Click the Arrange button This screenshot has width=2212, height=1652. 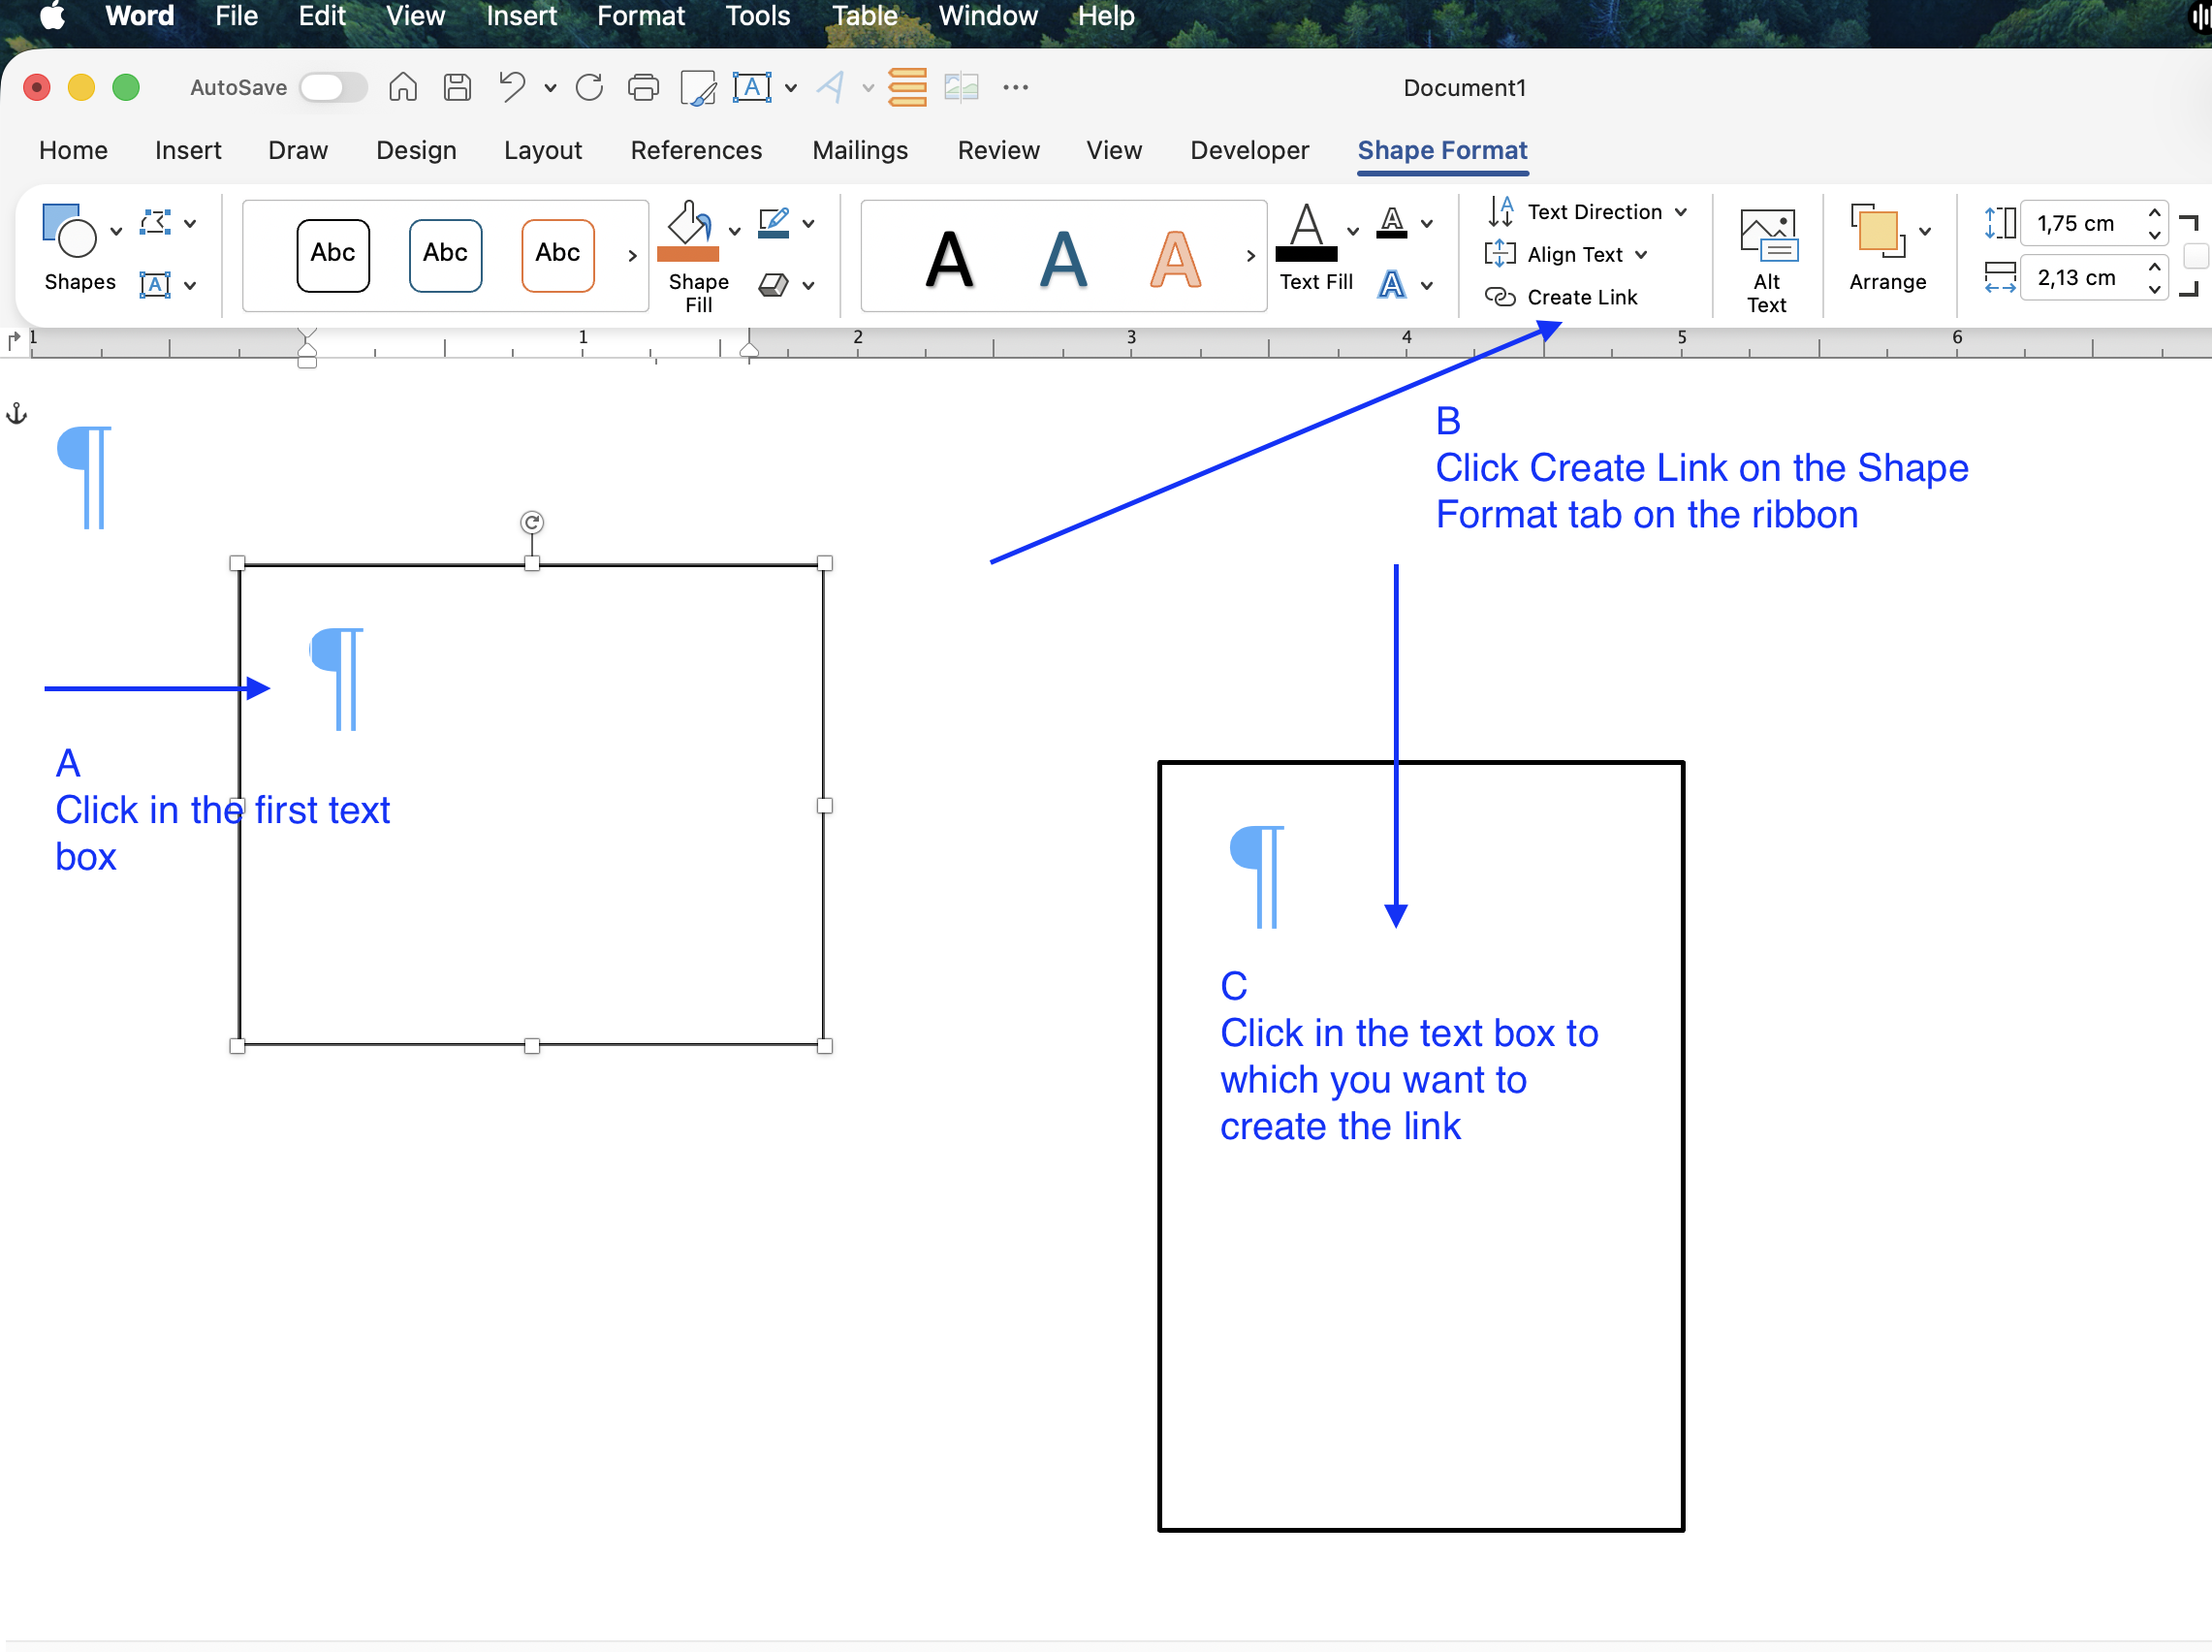tap(1887, 248)
